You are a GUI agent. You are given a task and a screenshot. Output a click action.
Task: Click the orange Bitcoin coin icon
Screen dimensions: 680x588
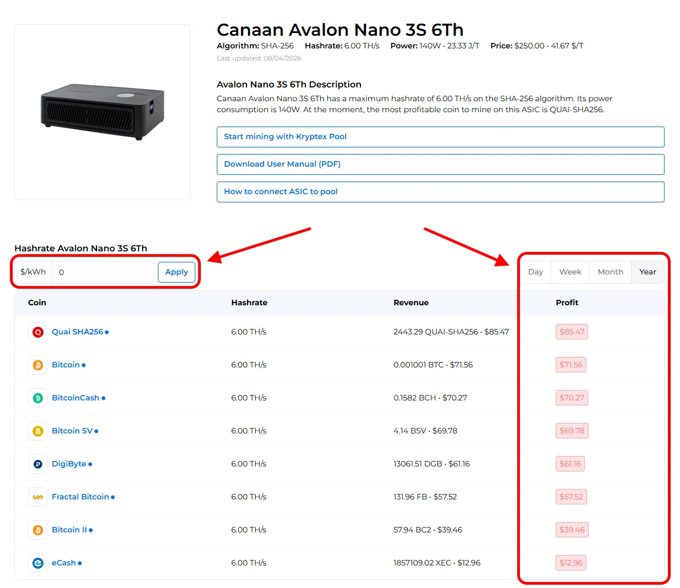(37, 365)
